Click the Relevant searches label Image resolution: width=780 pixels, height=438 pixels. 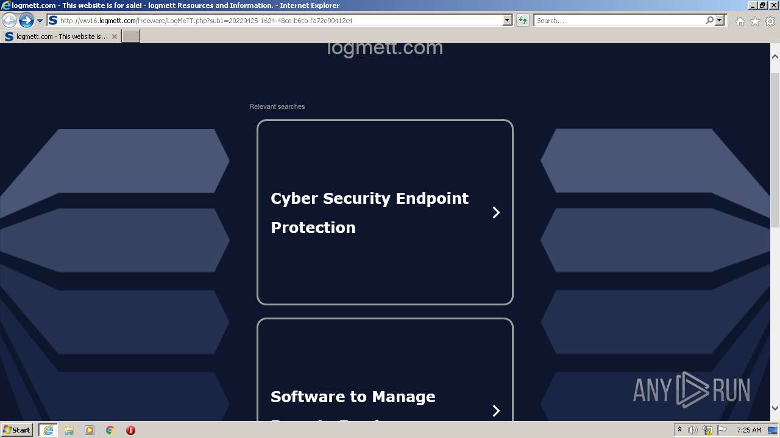tap(277, 106)
